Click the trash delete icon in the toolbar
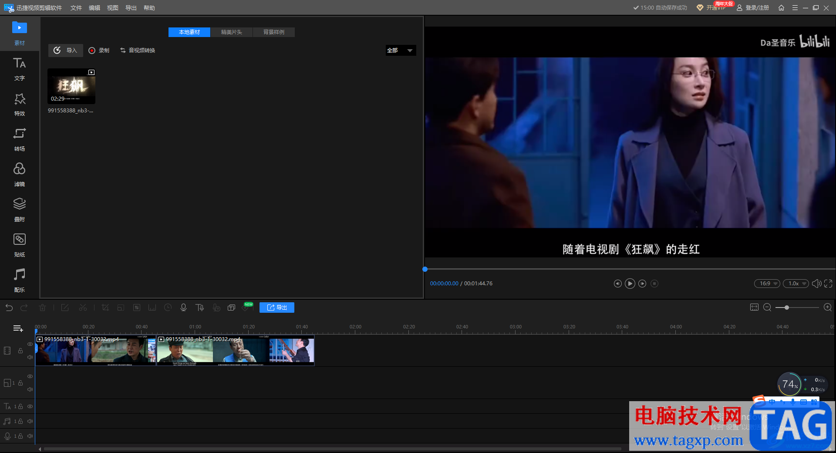 (x=42, y=308)
